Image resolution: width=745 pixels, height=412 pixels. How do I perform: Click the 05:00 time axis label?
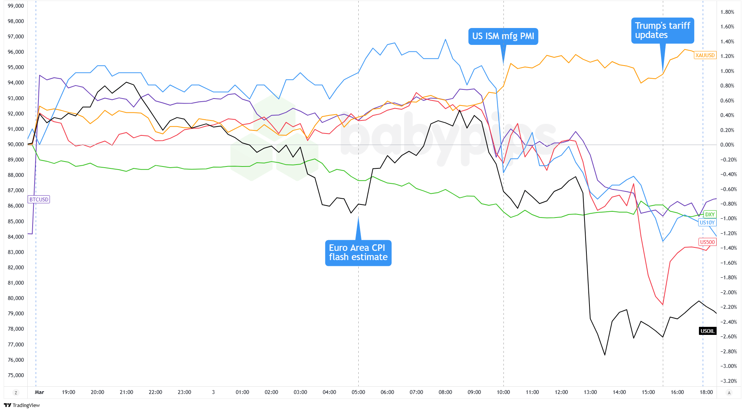(358, 392)
